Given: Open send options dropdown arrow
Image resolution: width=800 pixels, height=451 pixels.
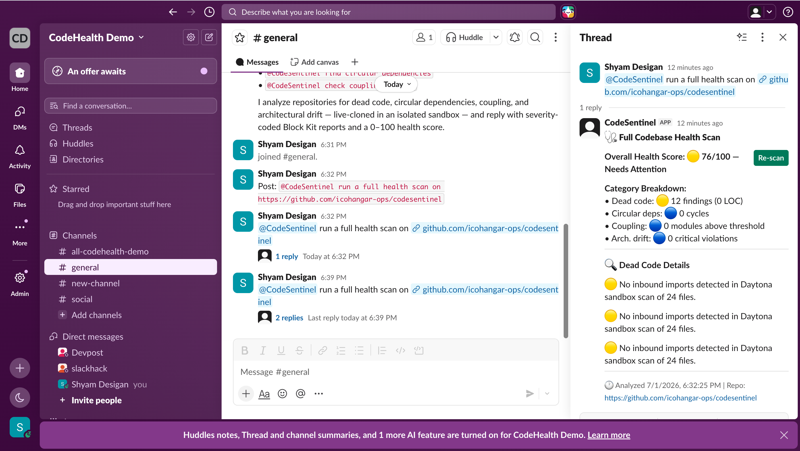Looking at the screenshot, I should (547, 394).
